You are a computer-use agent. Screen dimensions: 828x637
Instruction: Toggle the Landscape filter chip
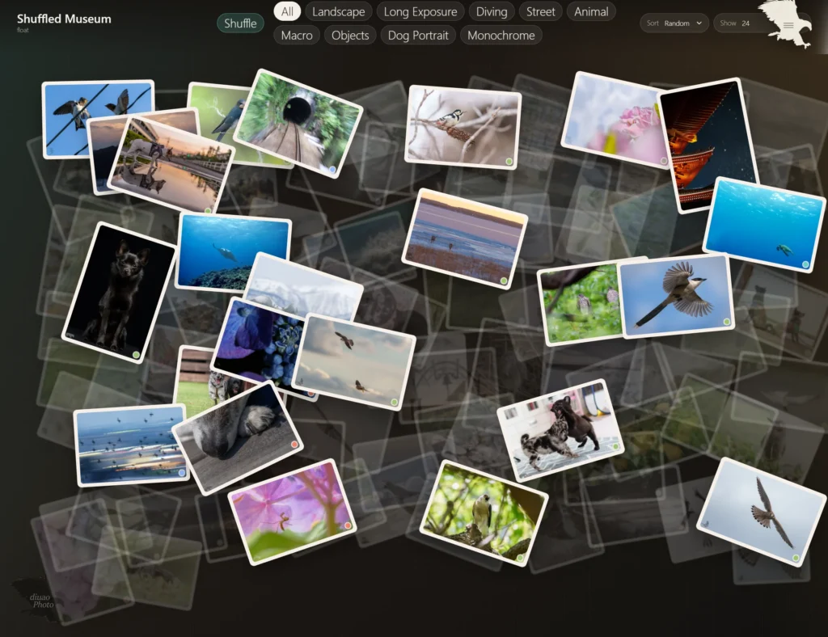[339, 11]
